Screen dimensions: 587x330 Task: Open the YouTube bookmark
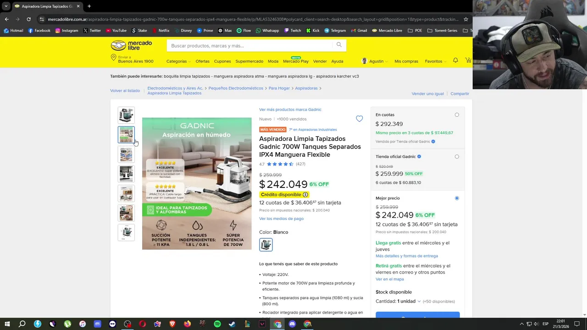coord(116,31)
